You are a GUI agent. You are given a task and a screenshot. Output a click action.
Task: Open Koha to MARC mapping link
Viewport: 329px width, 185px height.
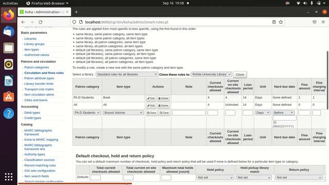[x=41, y=139]
